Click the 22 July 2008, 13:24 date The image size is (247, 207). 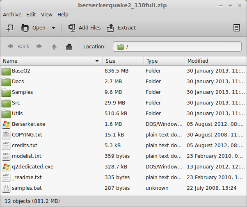(212, 188)
